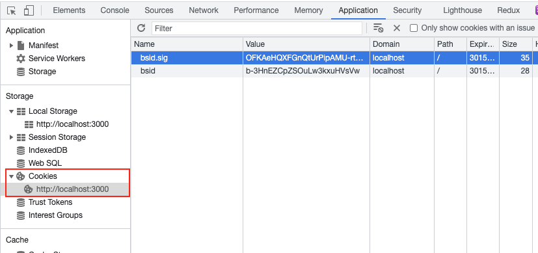Open the Sources tab
Screen dimensions: 538x253
pyautogui.click(x=159, y=10)
